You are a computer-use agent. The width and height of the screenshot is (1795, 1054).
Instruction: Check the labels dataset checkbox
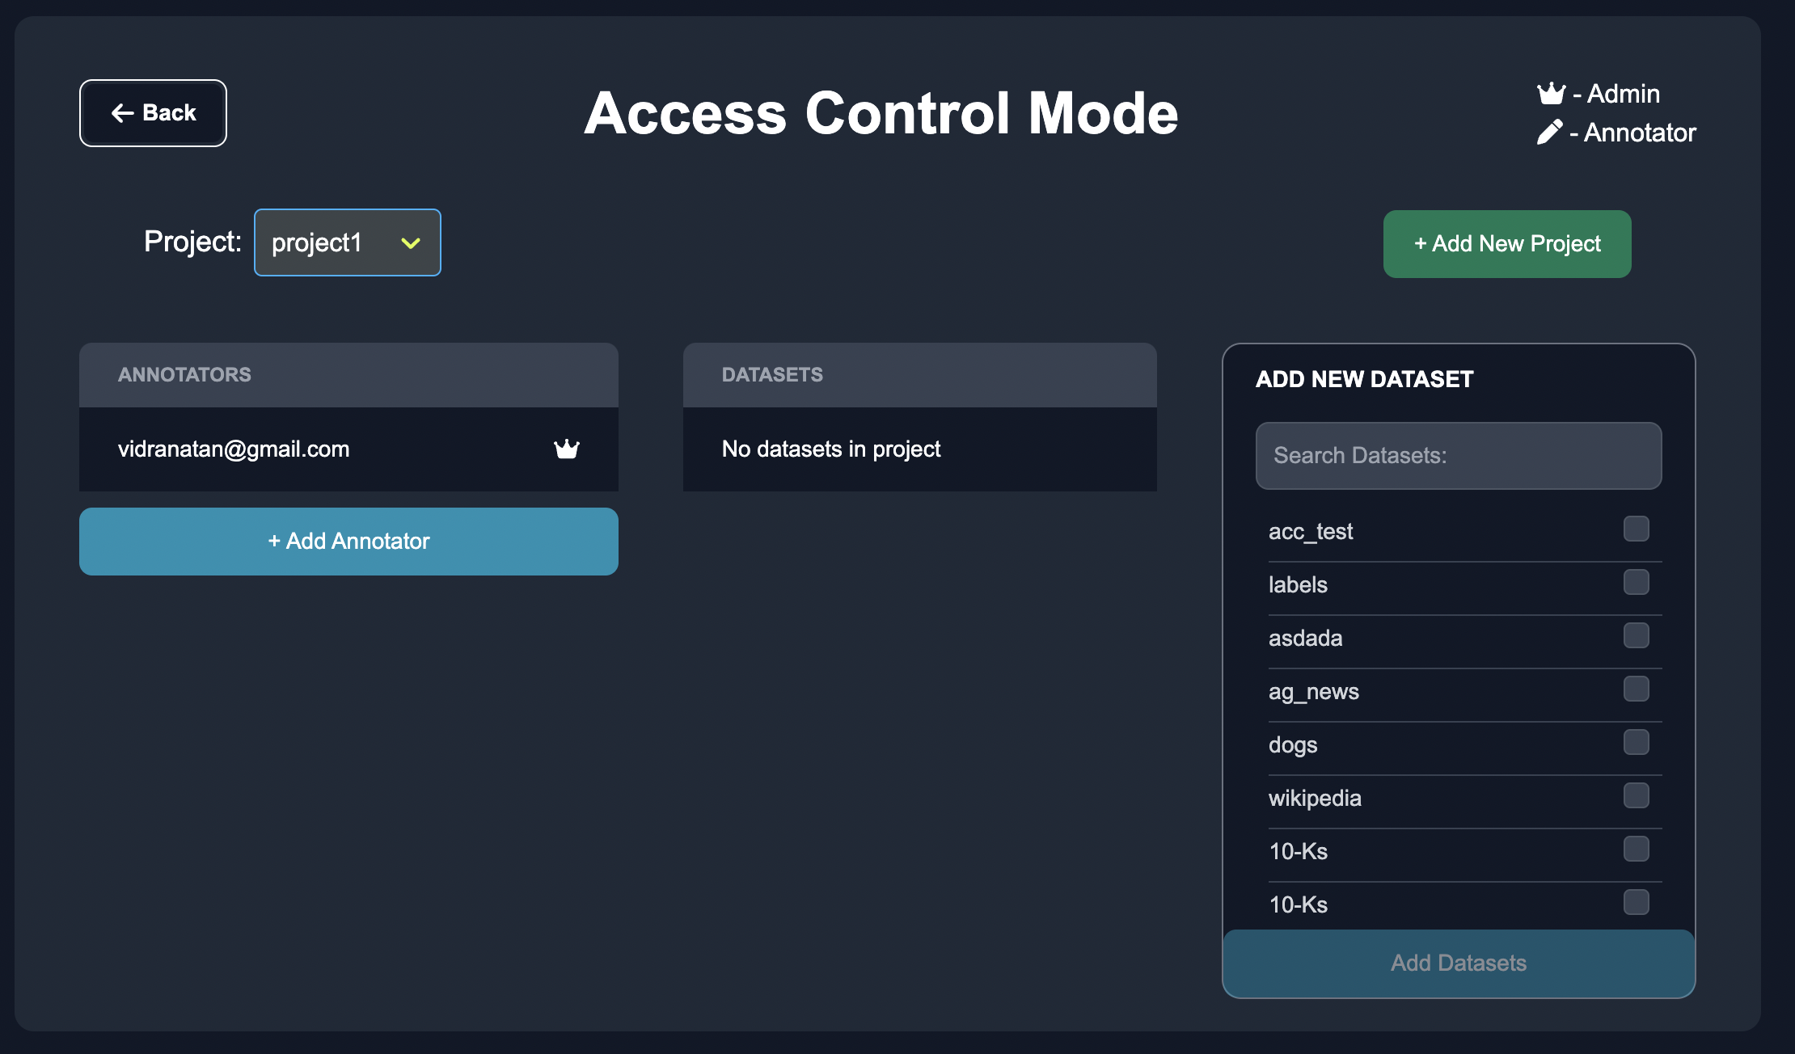pos(1636,583)
